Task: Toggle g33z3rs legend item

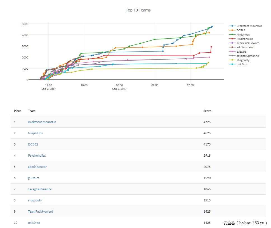Action: pos(241,51)
